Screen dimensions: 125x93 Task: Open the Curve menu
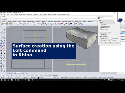tap(12, 14)
